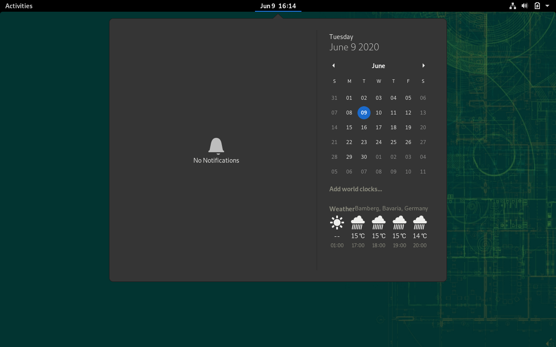Click the network connection icon in top bar
Viewport: 556px width, 347px height.
click(513, 6)
